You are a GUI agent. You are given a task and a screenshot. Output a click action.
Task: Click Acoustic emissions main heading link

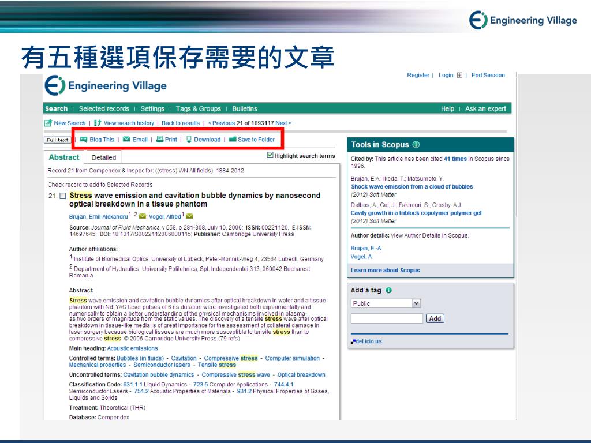point(132,348)
